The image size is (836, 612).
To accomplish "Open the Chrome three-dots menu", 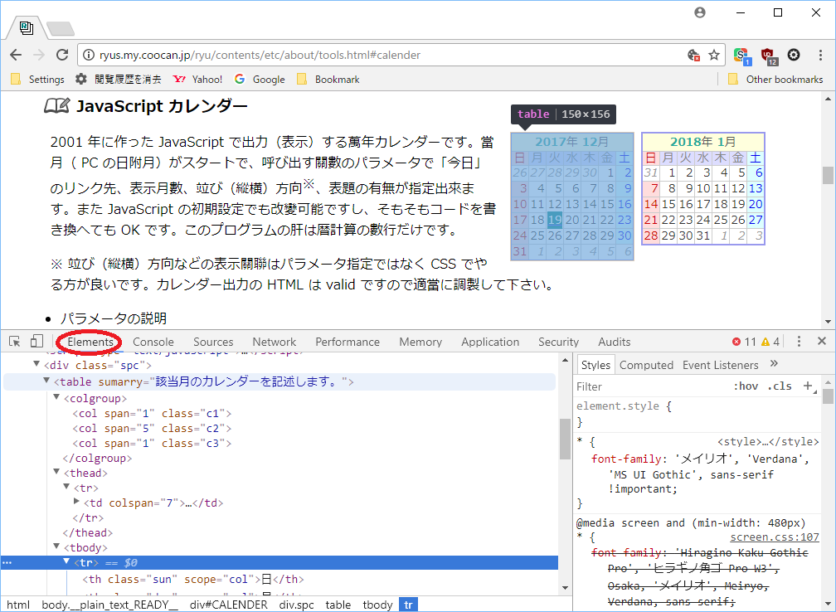I will 819,55.
